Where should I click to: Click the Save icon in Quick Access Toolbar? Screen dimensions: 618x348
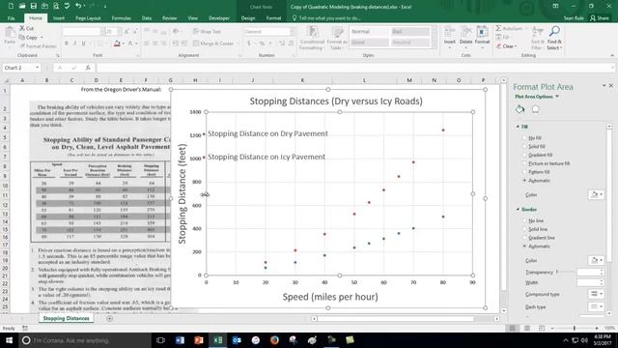tap(34, 6)
